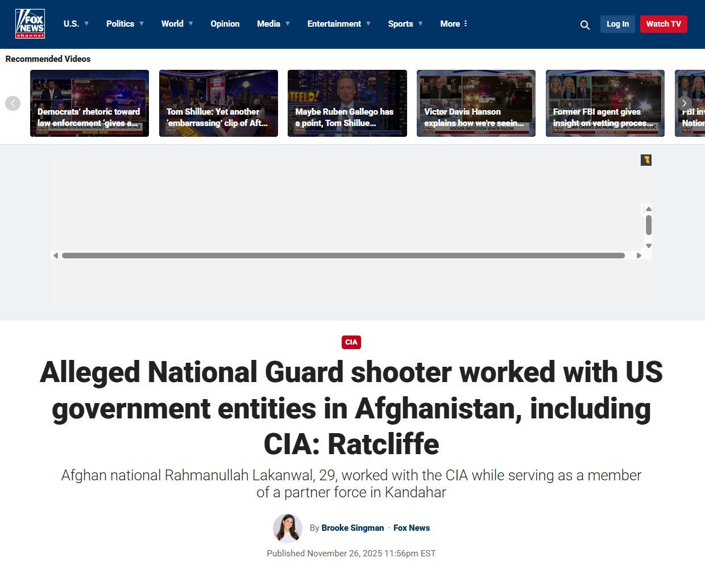The image size is (705, 566).
Task: Click ad scrollbar up arrow
Action: point(648,209)
